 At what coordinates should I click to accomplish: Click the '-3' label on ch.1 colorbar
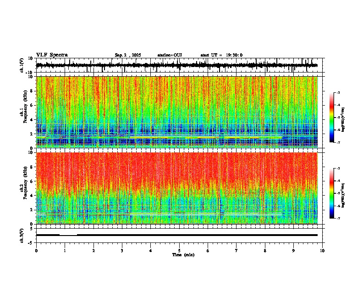338,93
